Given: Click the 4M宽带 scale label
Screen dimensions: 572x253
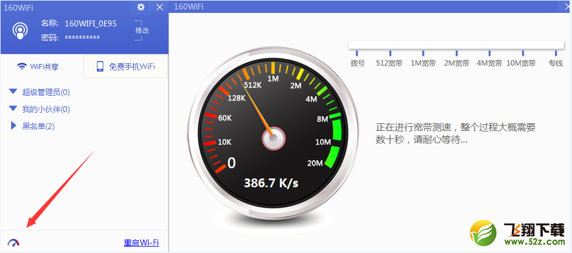Looking at the screenshot, I should 490,63.
